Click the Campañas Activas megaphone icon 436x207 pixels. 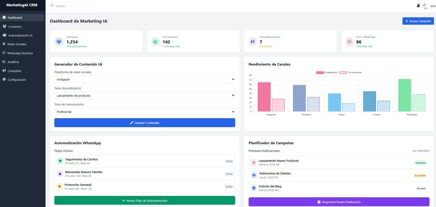tap(252, 42)
